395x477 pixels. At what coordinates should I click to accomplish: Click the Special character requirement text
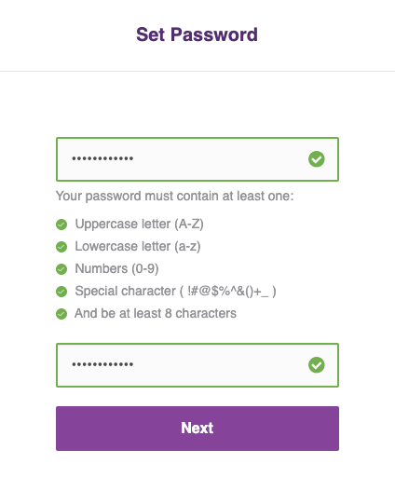click(x=175, y=291)
